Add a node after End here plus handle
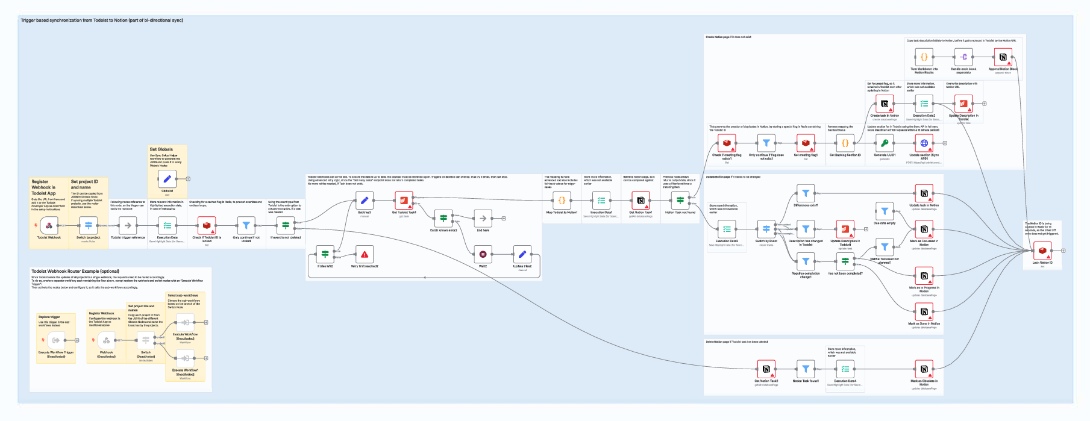 coord(504,218)
